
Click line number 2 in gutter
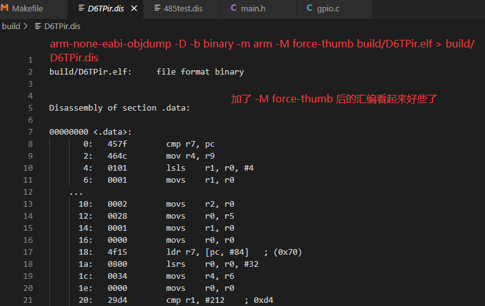[30, 72]
